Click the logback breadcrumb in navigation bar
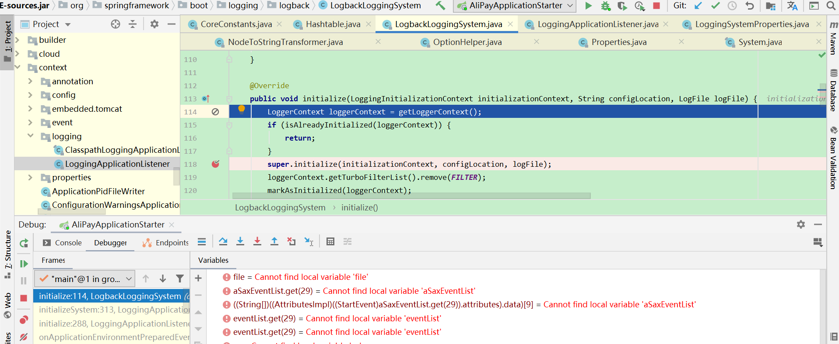Screen dimensions: 839x344 (x=294, y=5)
